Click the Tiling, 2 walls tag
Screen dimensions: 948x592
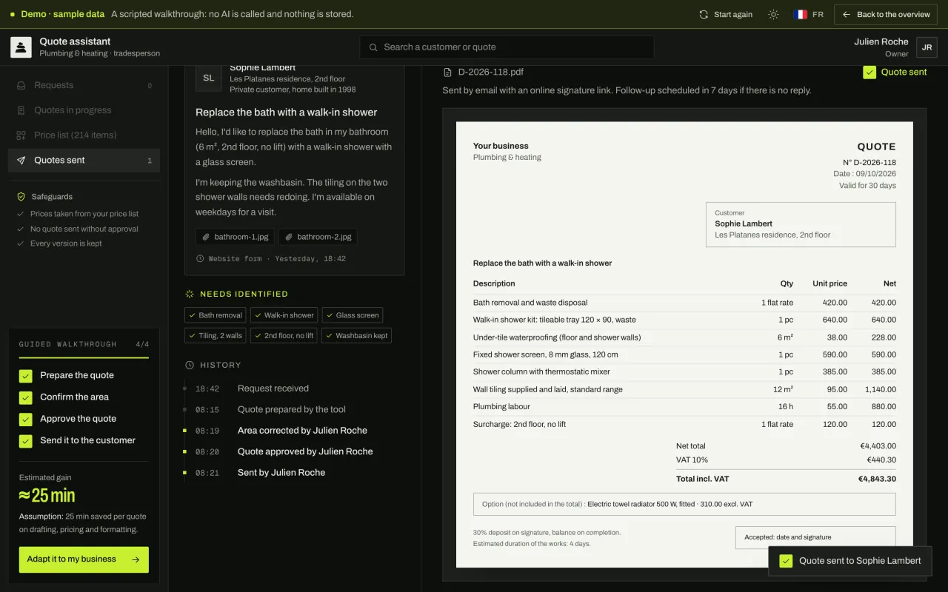coord(215,336)
